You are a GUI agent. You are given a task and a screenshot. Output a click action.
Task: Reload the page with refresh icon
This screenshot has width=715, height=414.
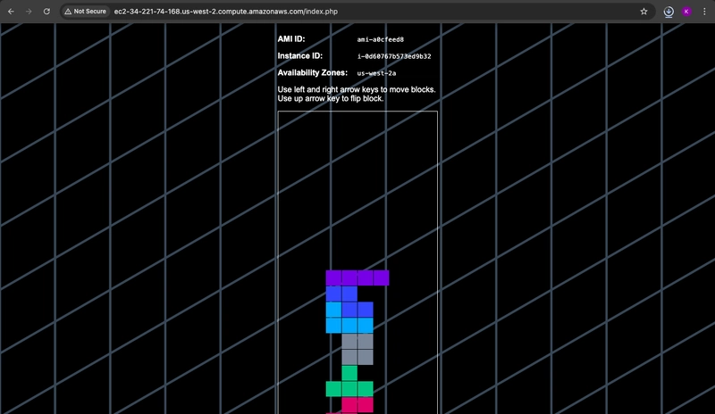pos(46,12)
